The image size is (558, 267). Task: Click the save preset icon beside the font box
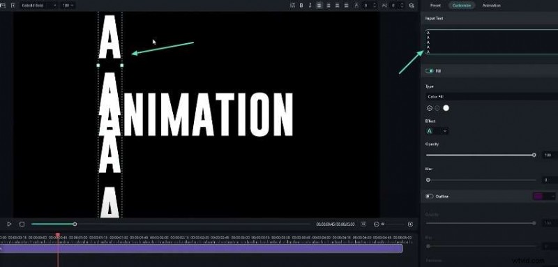13,6
